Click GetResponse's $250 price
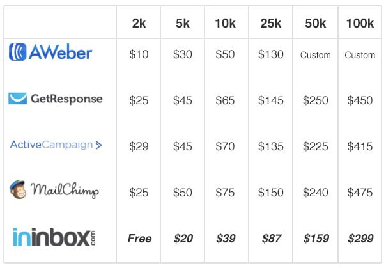The image size is (386, 268). tap(315, 100)
